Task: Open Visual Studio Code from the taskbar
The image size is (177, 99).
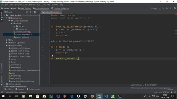Action: pos(106,96)
